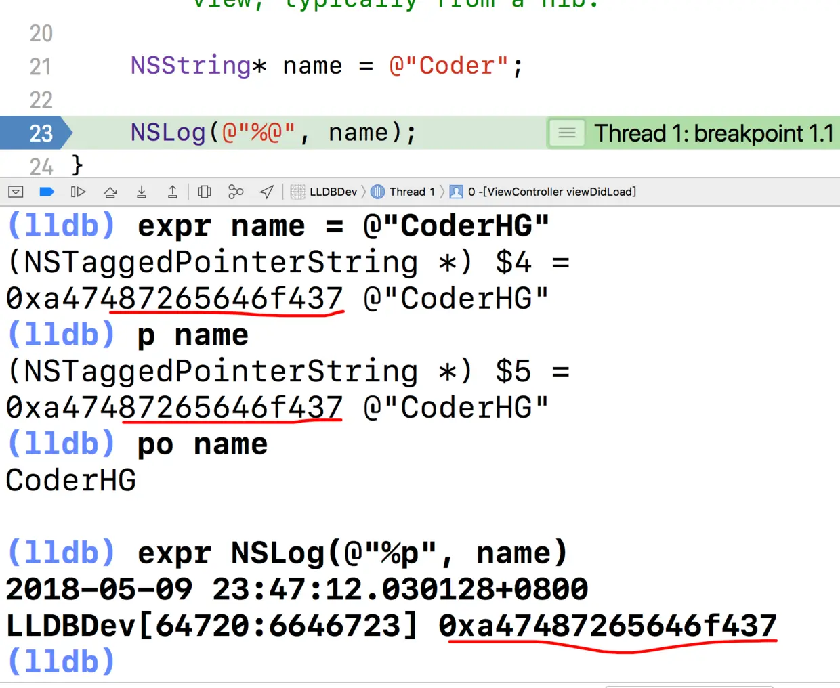Image resolution: width=840 pixels, height=688 pixels.
Task: Click the @"Coder" string literal
Action: (x=448, y=66)
